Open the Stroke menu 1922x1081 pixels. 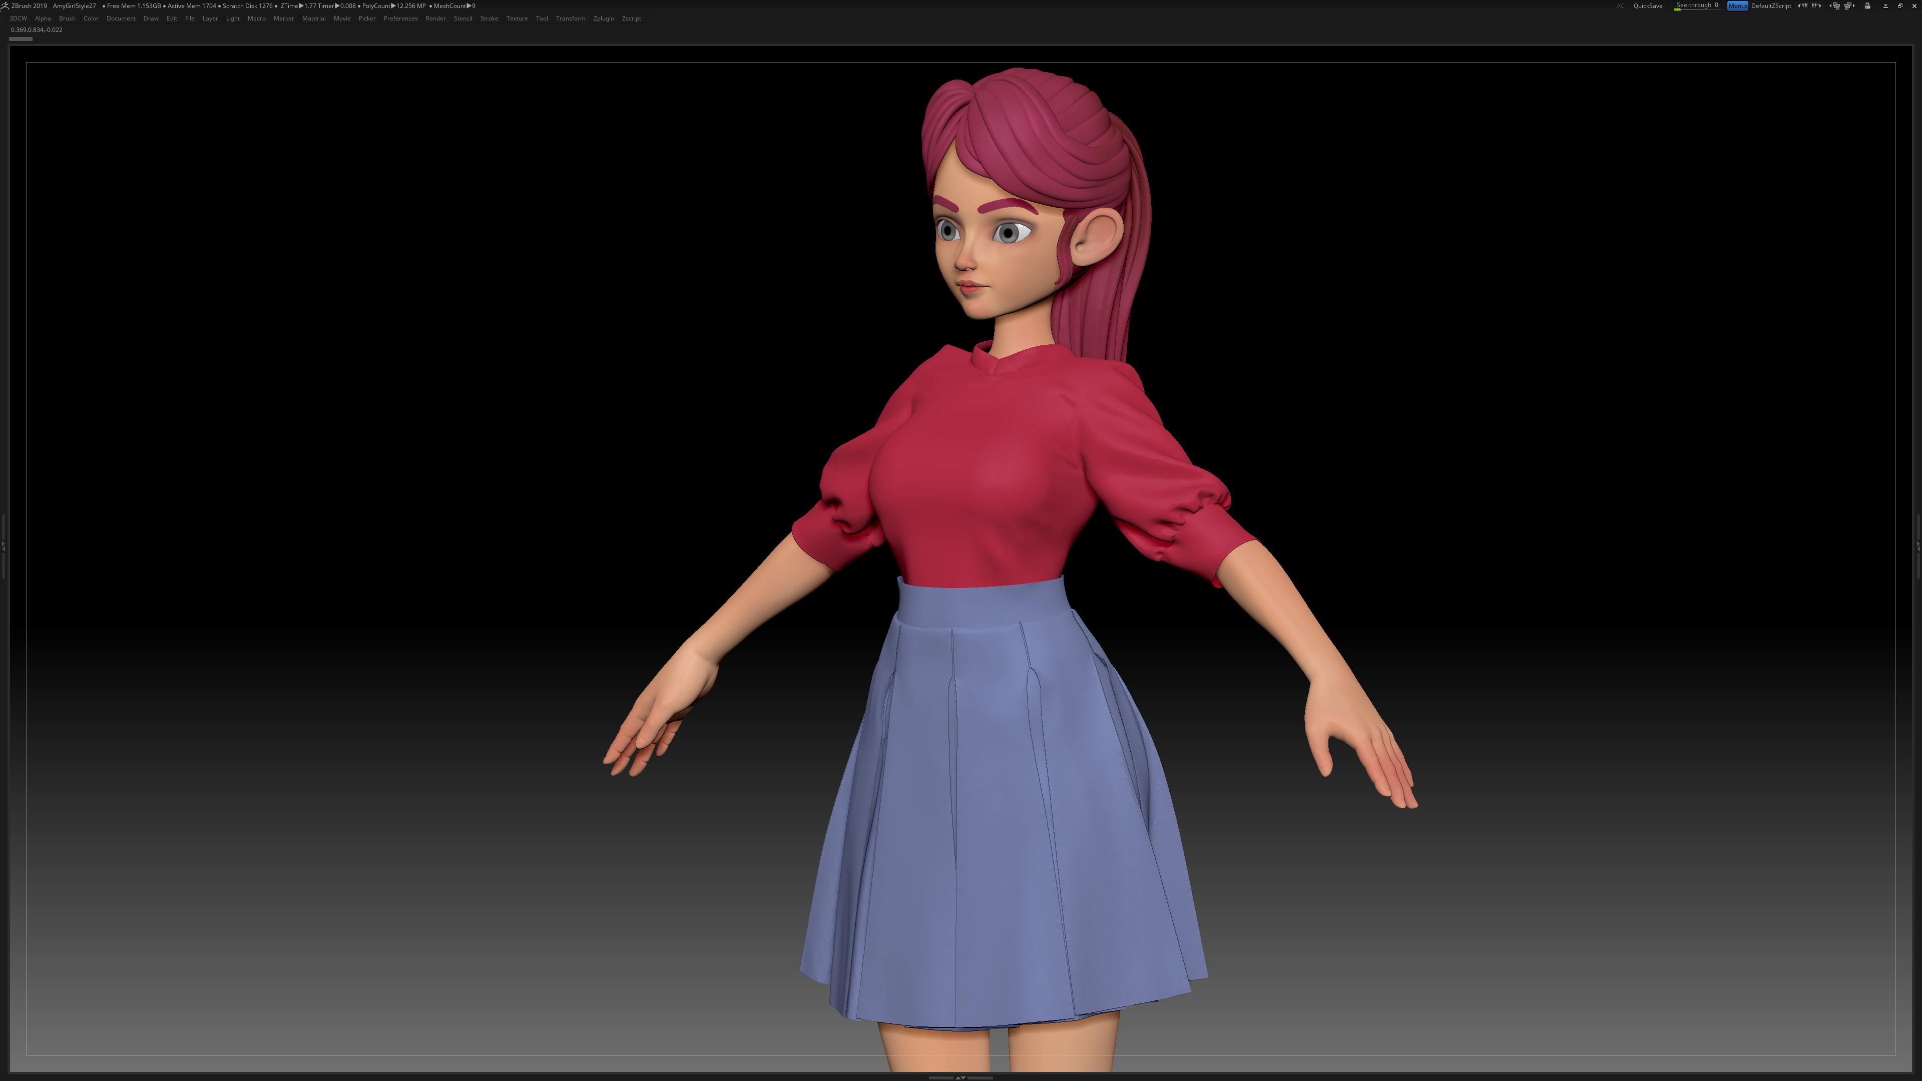pyautogui.click(x=490, y=19)
